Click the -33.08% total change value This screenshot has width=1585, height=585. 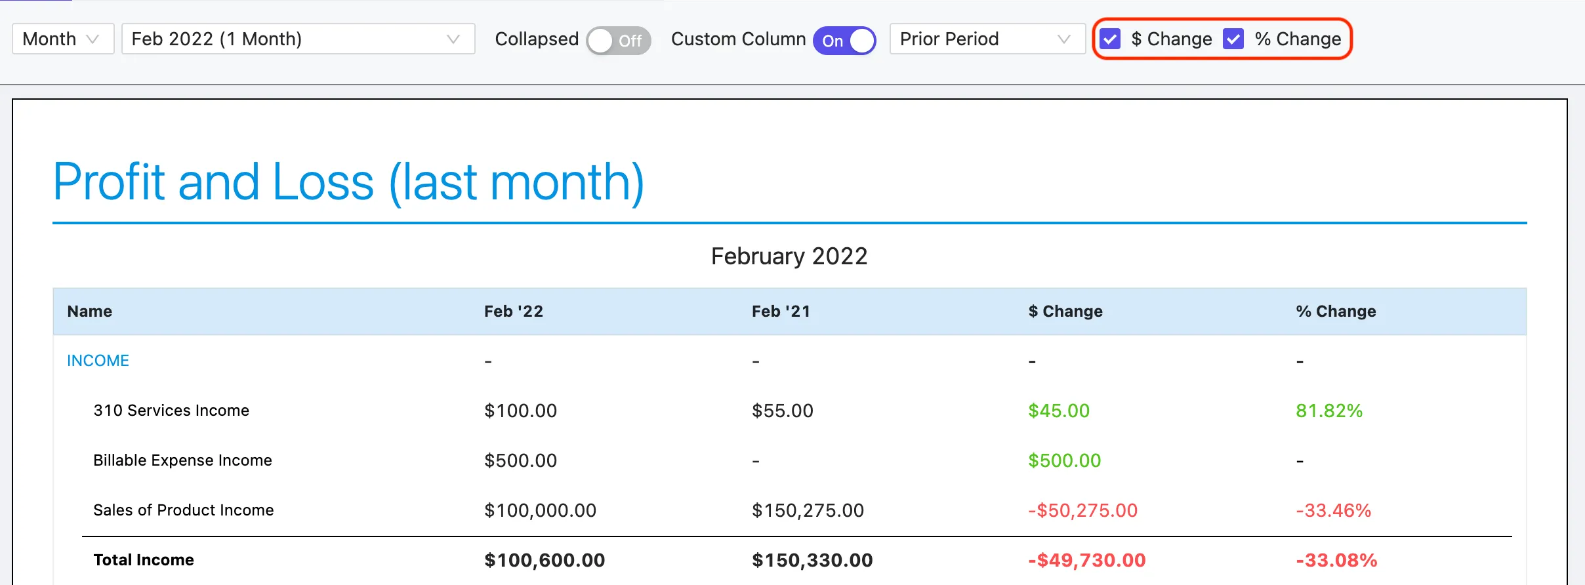tap(1336, 560)
